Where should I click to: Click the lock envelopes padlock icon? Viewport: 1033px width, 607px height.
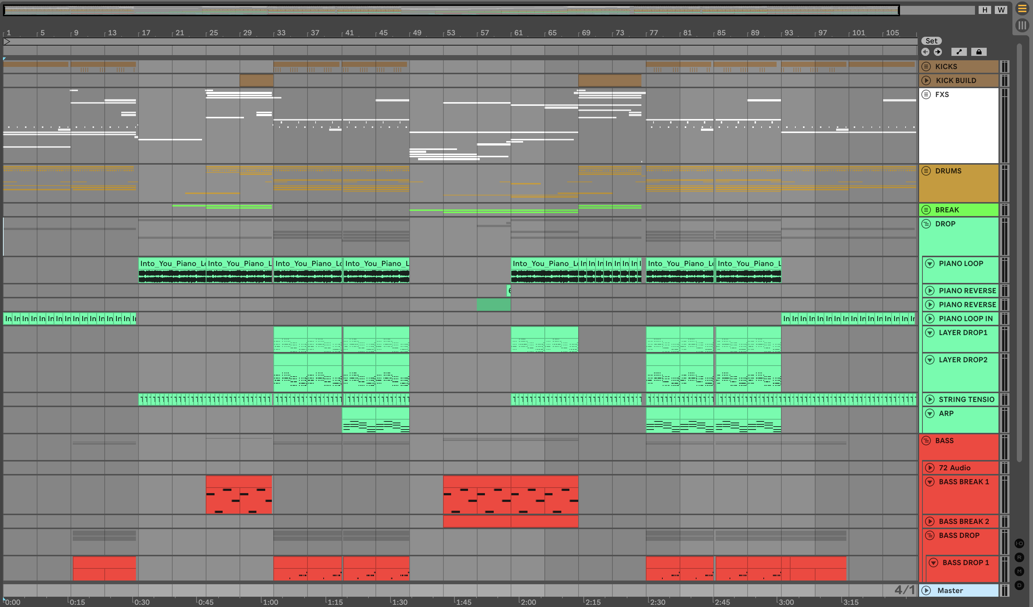(x=979, y=52)
